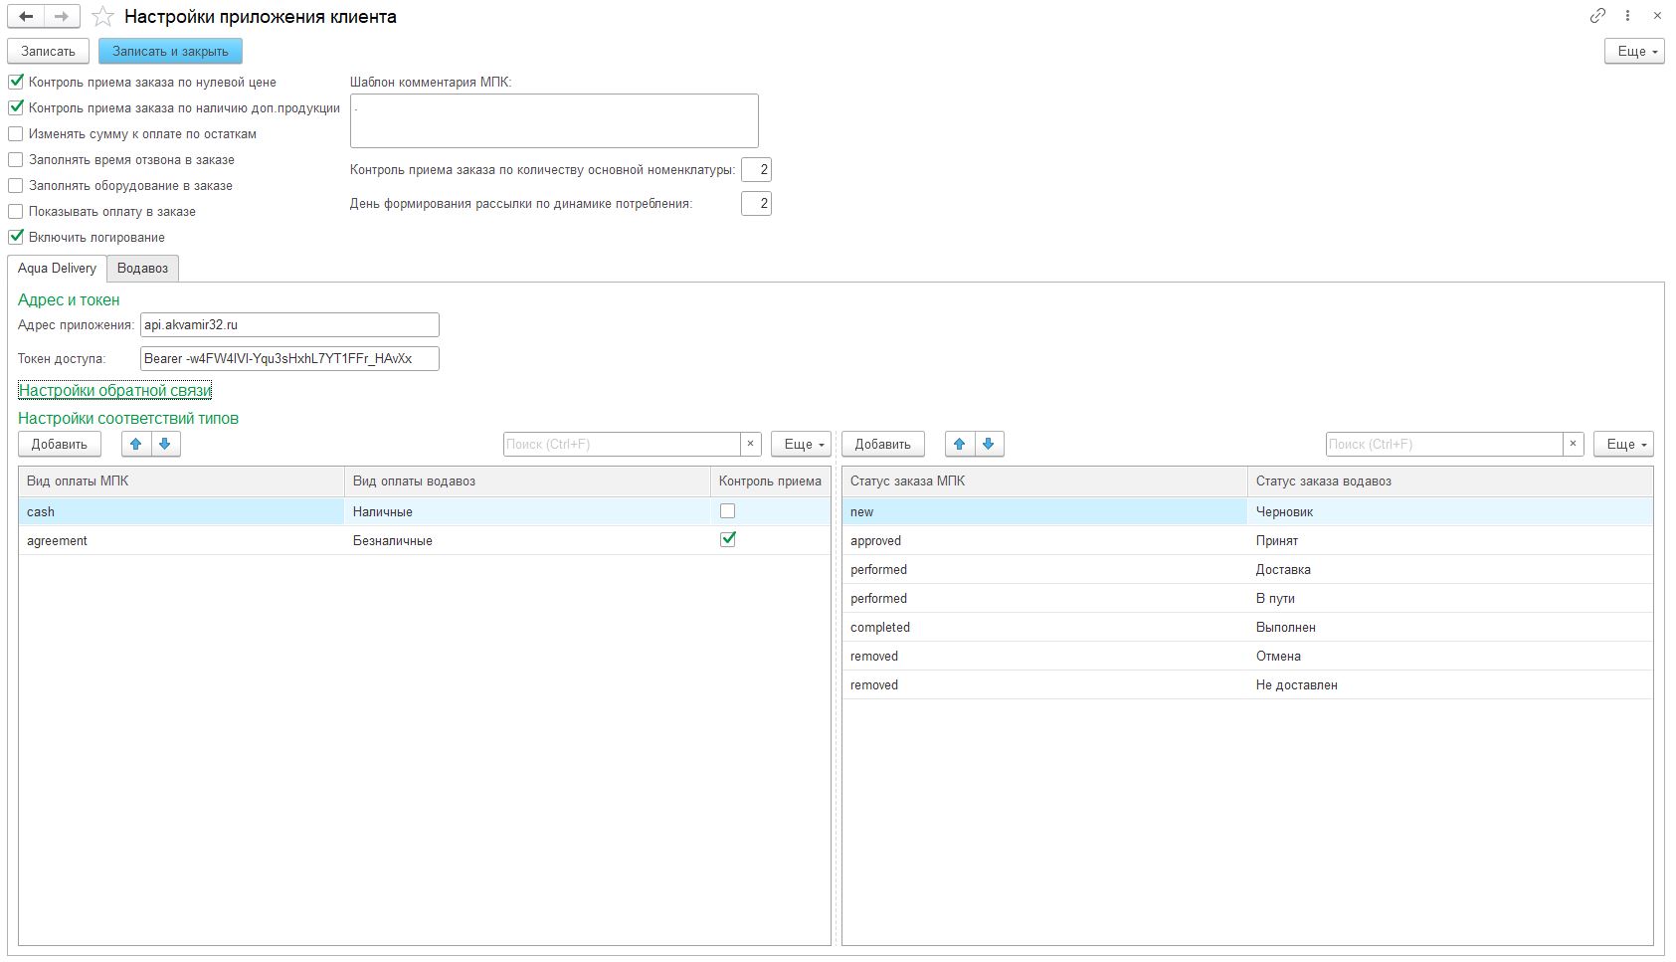1676x962 pixels.
Task: Copy link using the chain icon
Action: (1597, 16)
